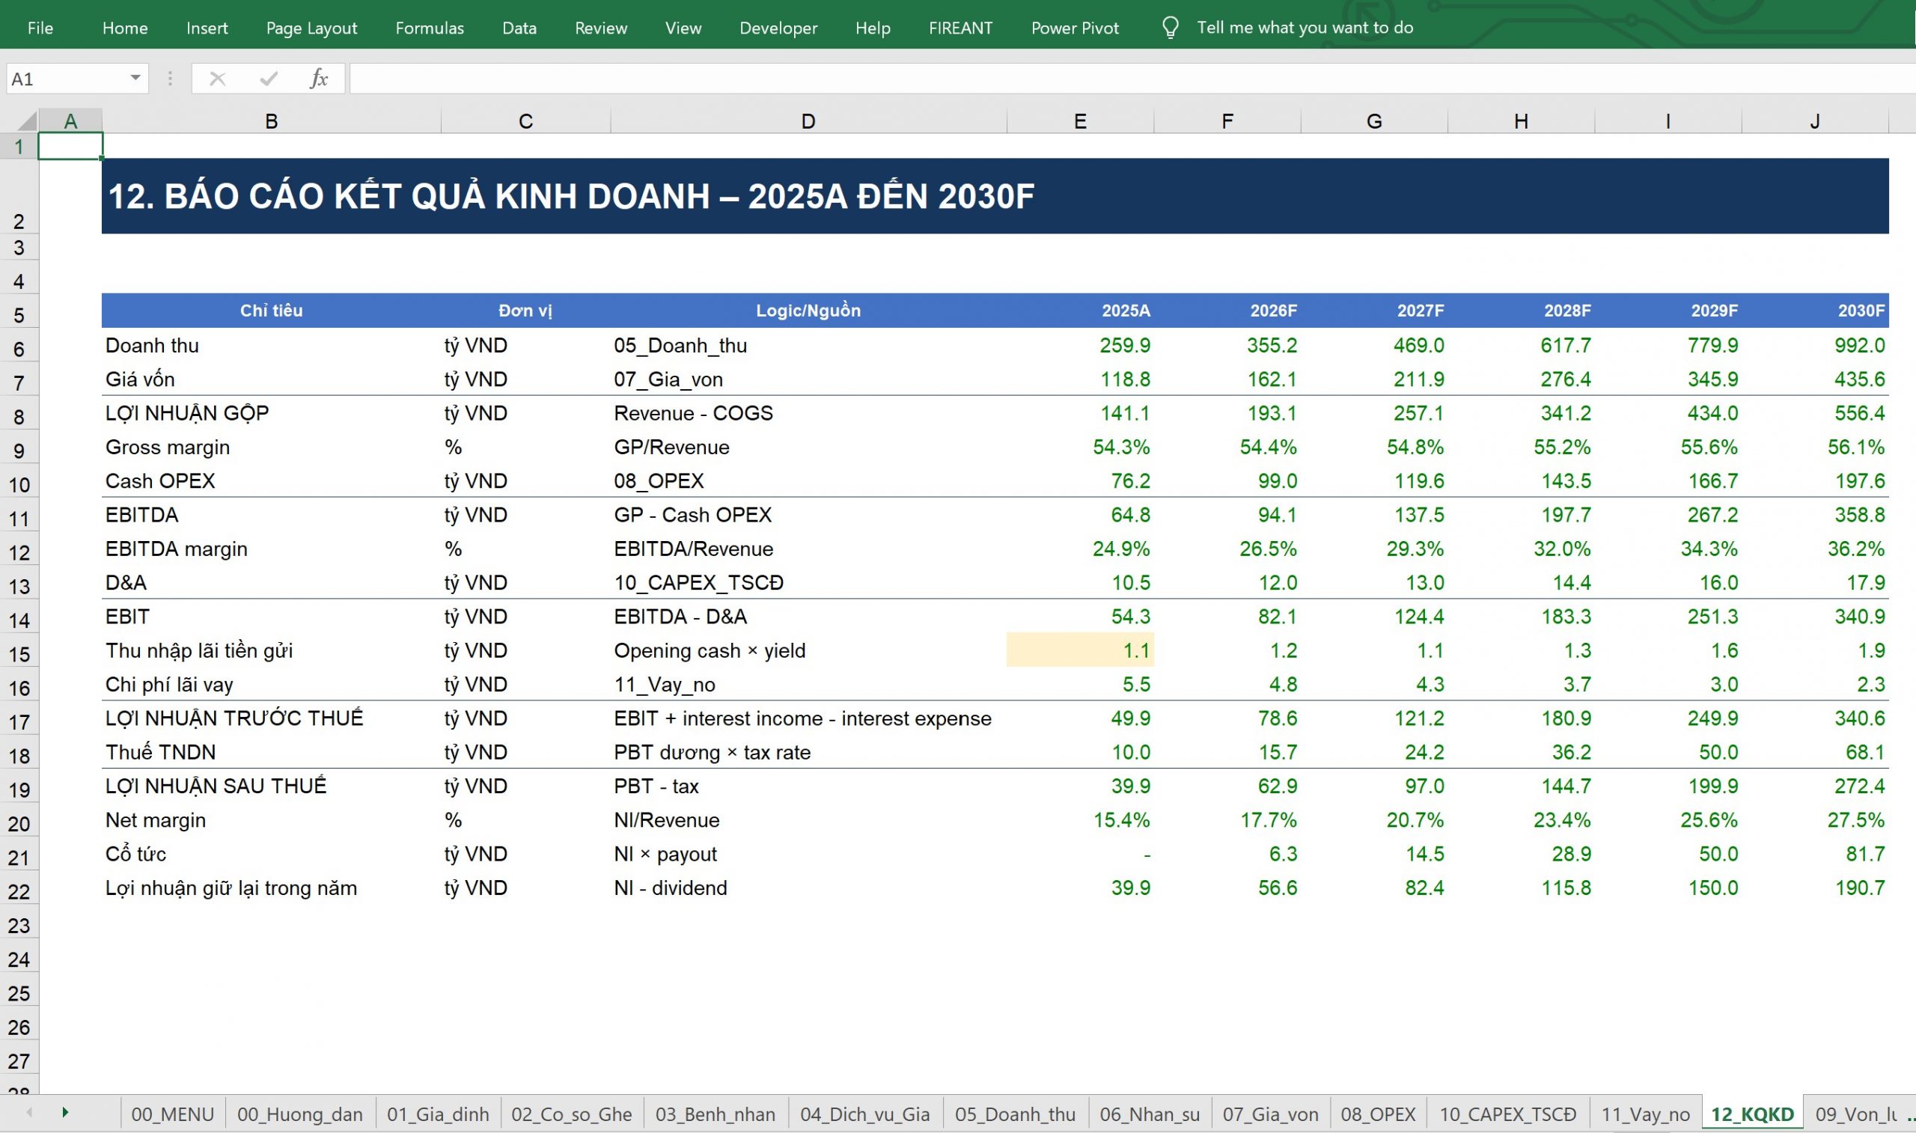Click the highlighted 2025A interest income cell
Image resolution: width=1916 pixels, height=1133 pixels.
[x=1080, y=650]
